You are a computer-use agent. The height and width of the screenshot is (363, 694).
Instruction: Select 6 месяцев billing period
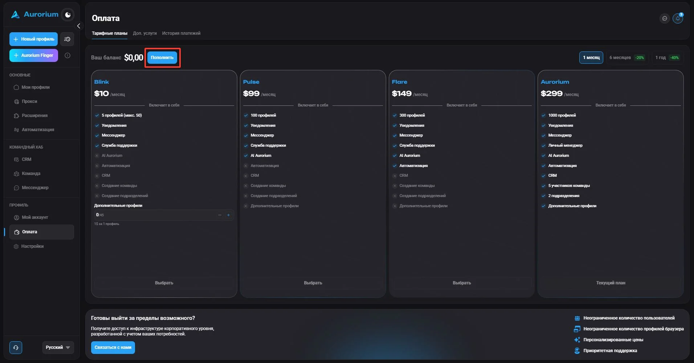click(627, 58)
